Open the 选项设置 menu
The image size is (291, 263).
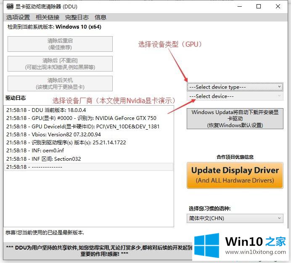pos(18,17)
